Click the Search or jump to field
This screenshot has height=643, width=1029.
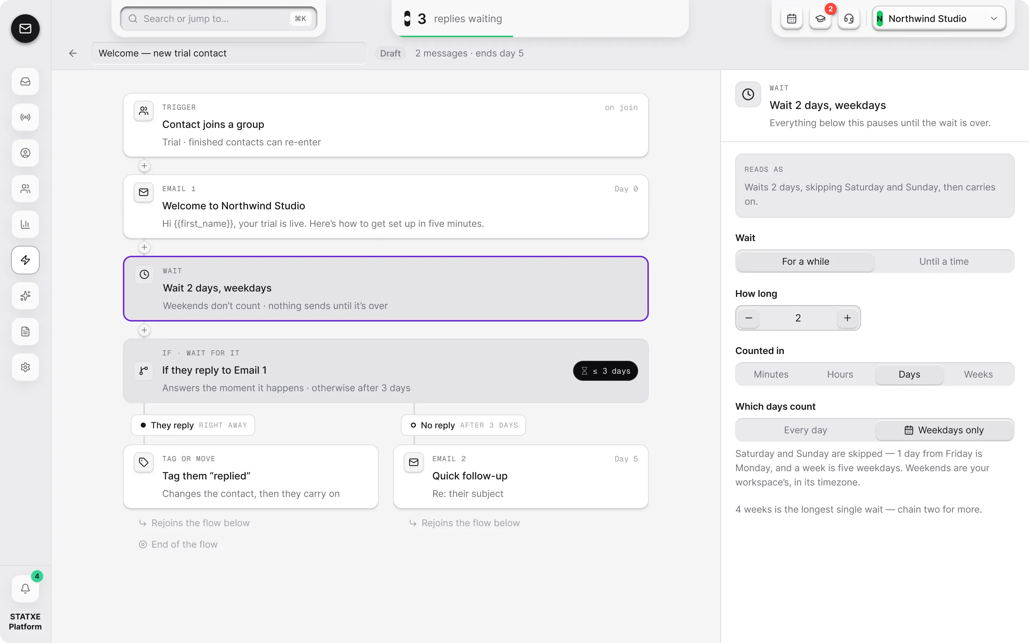219,19
